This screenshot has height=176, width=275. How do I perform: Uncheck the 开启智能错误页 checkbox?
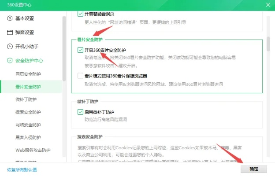coord(80,14)
